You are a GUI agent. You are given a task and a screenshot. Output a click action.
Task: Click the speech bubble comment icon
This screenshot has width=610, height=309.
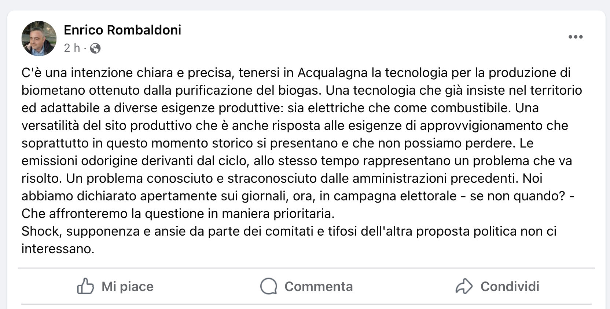point(269,286)
